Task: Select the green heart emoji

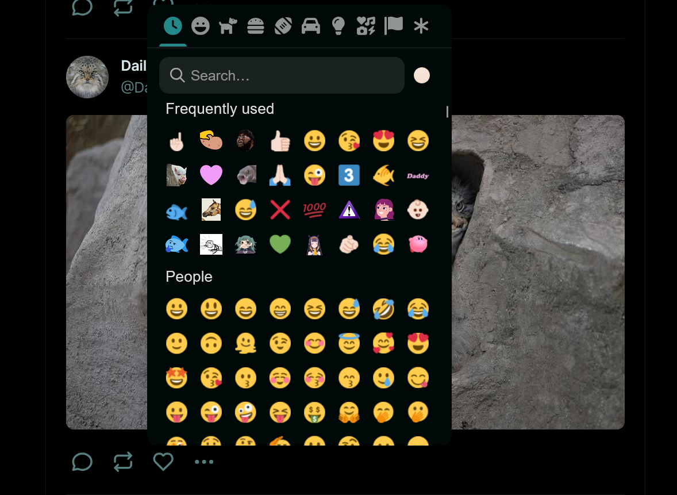Action: (280, 244)
